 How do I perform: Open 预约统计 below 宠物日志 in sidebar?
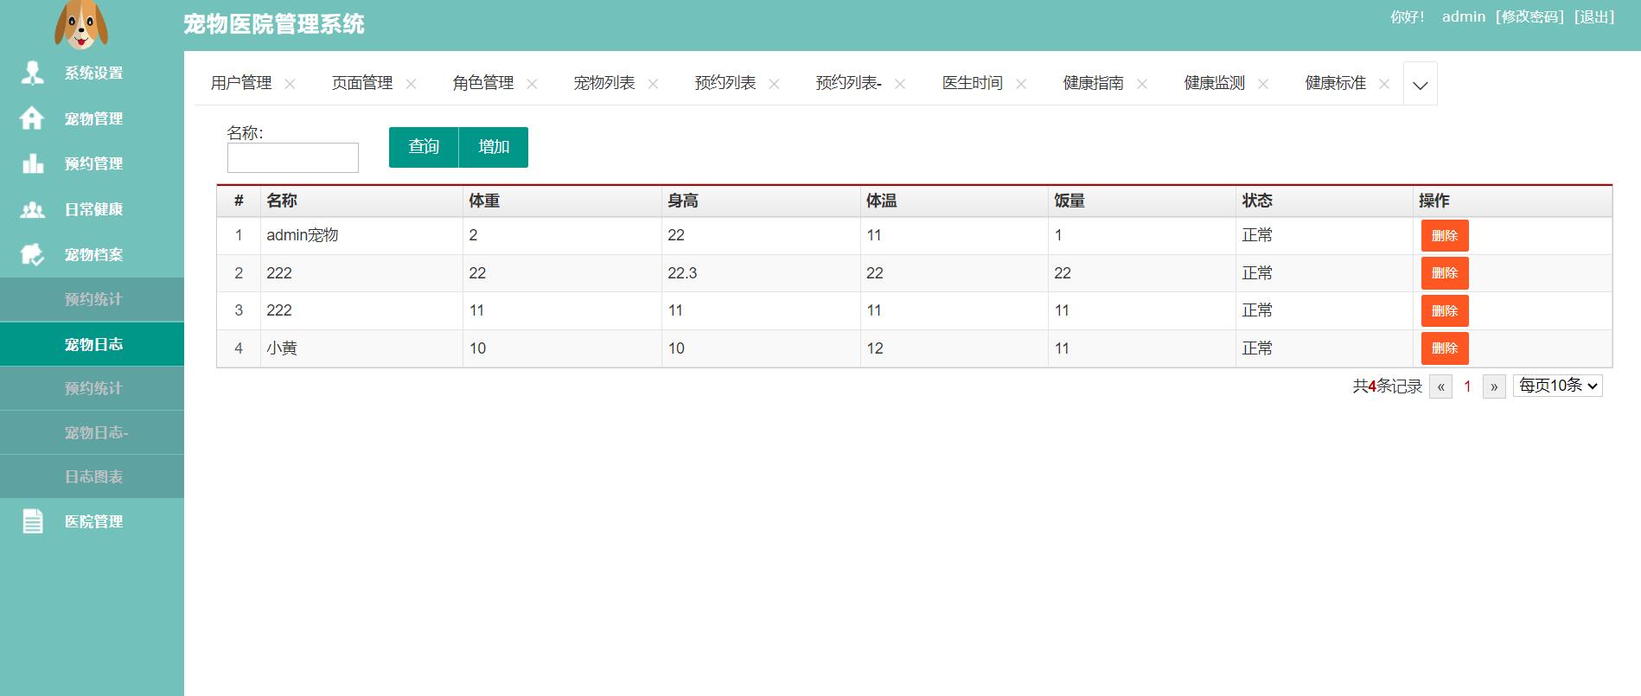[92, 388]
